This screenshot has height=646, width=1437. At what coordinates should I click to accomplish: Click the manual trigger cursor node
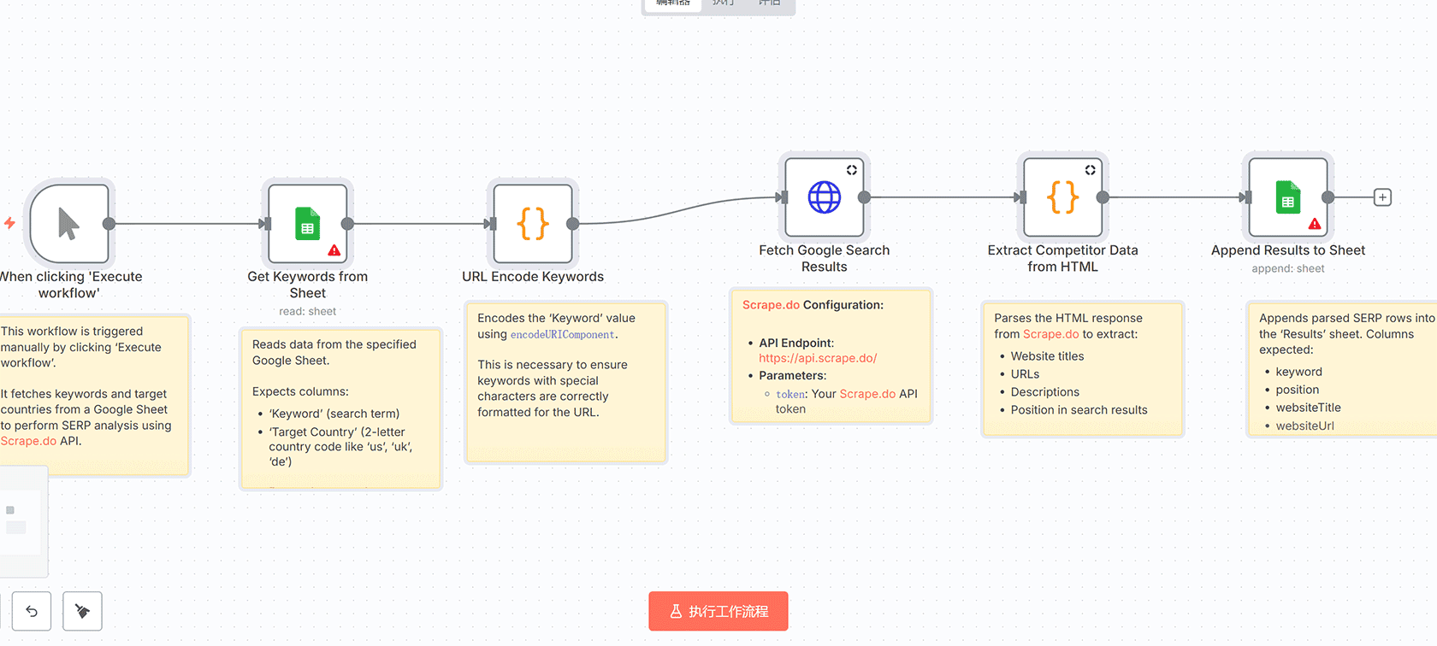pos(68,224)
